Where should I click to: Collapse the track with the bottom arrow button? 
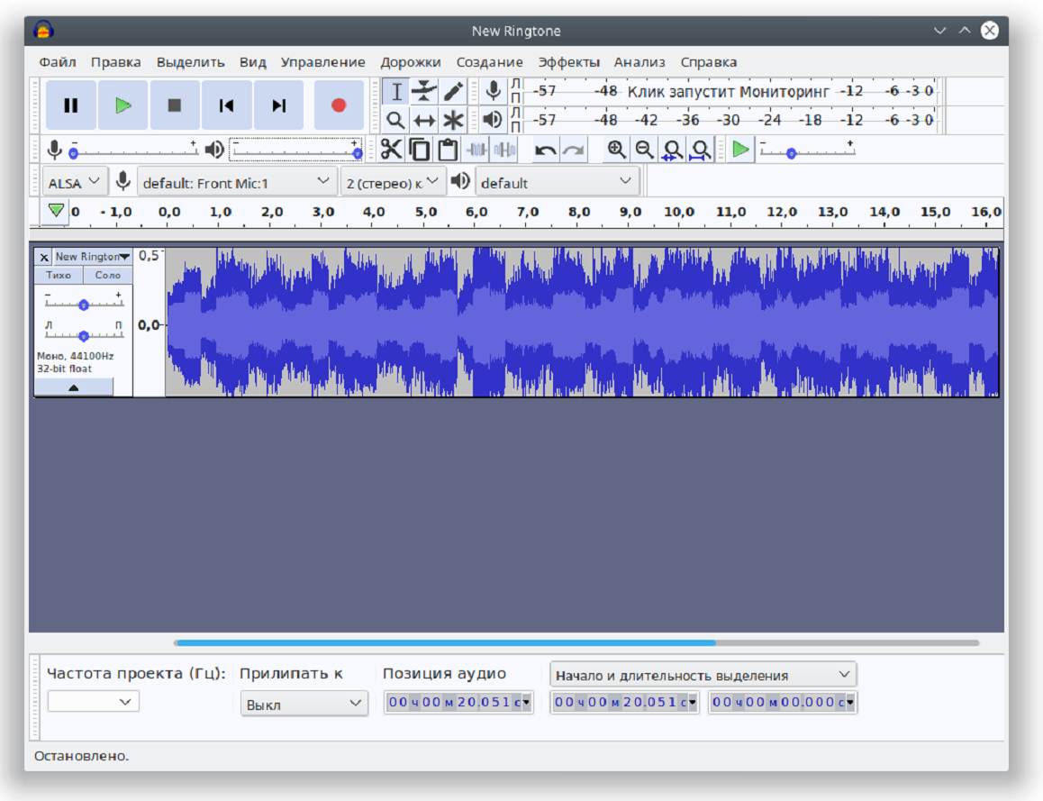click(74, 387)
